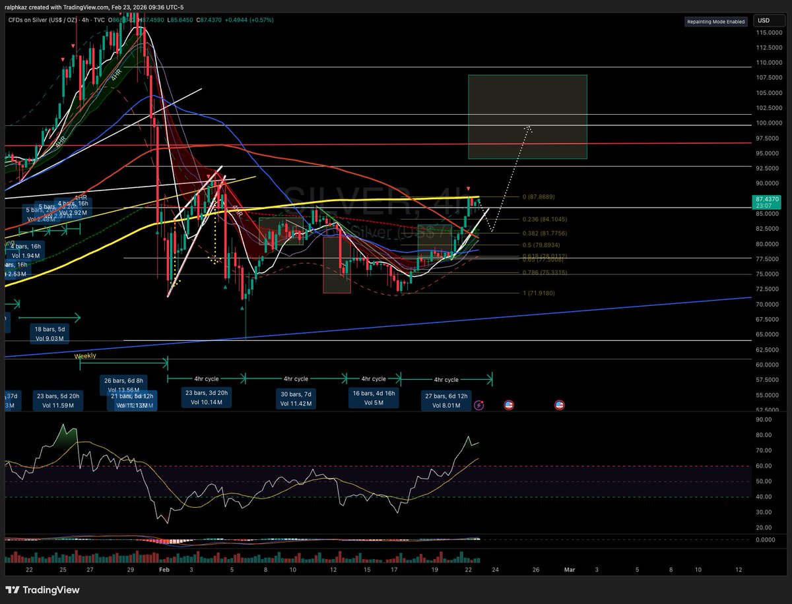
Task: Click the 115.0000 price scale label
Action: tap(768, 32)
